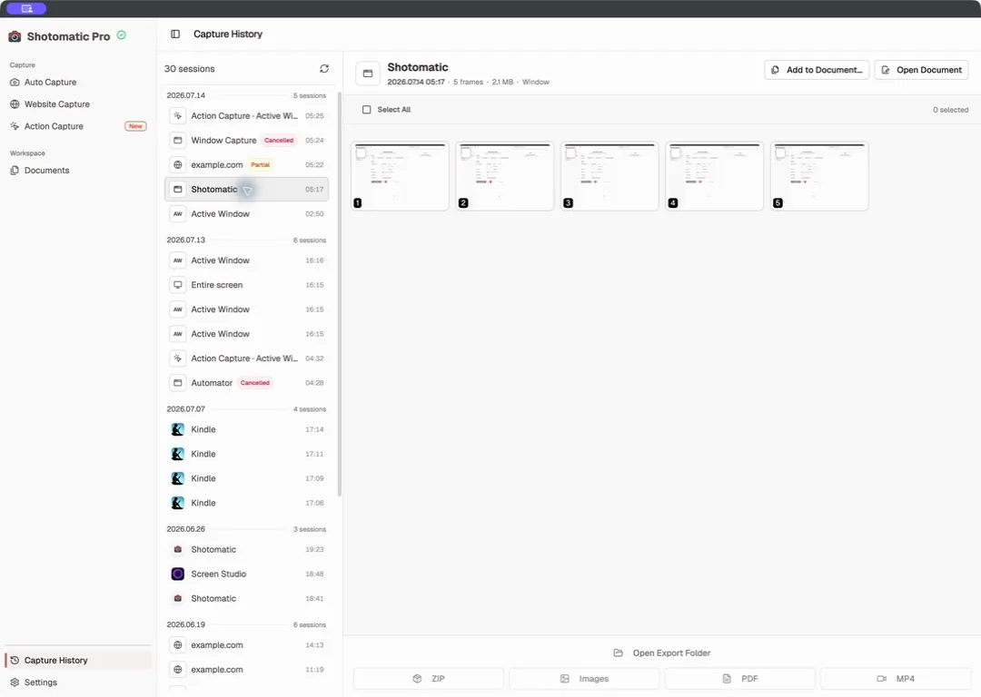The image size is (981, 697).
Task: Check the checkbox on frame 1 thumbnail
Action: [x=361, y=153]
